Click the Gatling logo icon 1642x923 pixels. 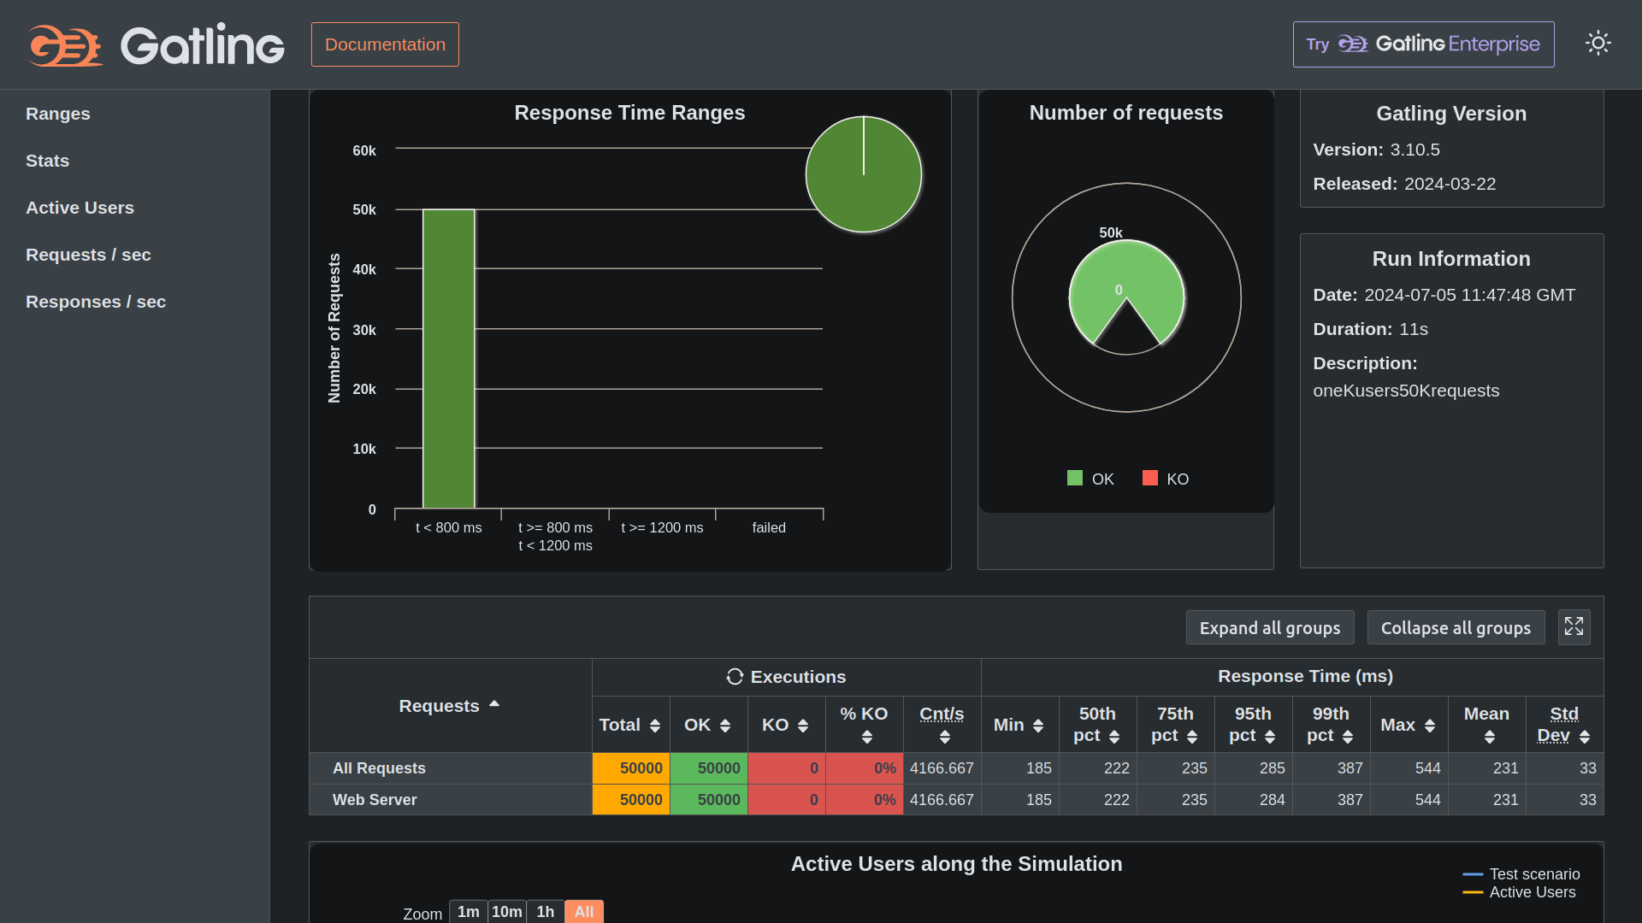point(65,45)
